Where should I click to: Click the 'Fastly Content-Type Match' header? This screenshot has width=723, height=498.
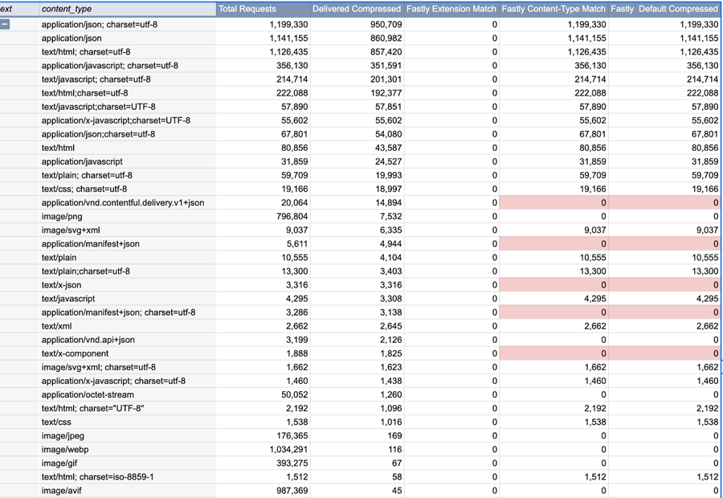coord(553,9)
